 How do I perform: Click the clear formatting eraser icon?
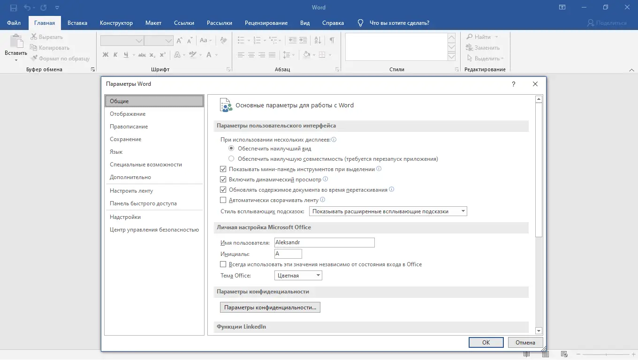point(223,40)
